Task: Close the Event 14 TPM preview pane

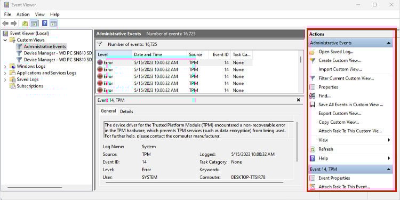Action: tap(299, 100)
